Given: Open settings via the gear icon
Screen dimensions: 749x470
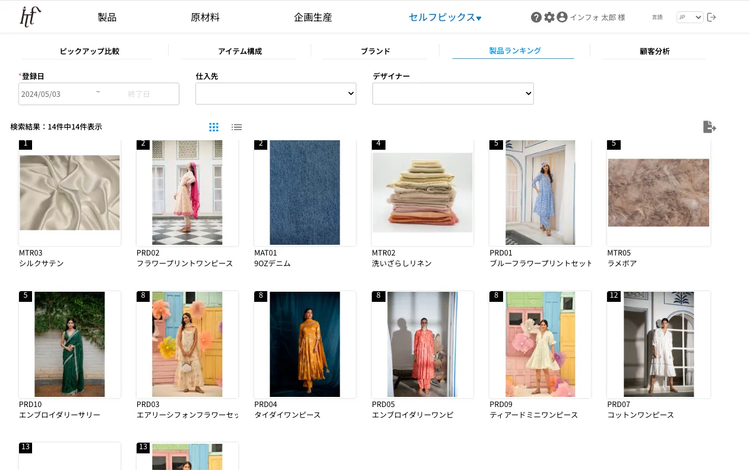Looking at the screenshot, I should coord(549,17).
